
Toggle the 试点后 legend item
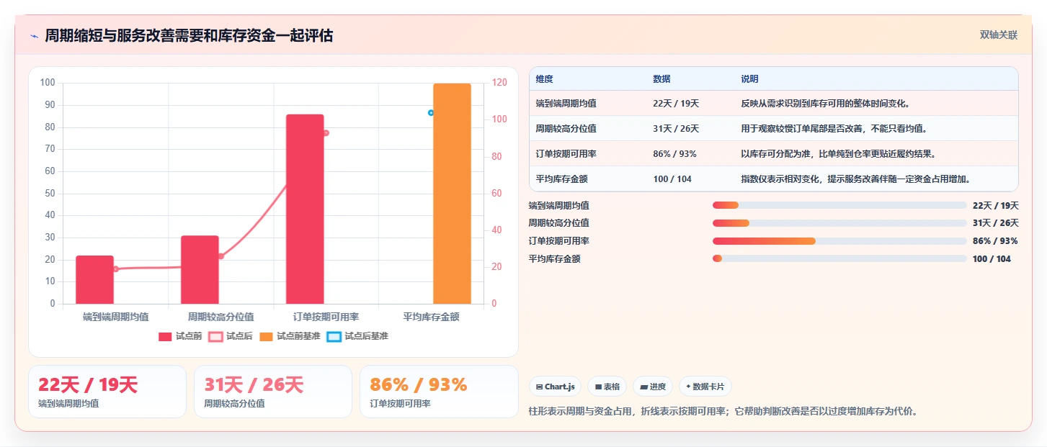point(231,336)
